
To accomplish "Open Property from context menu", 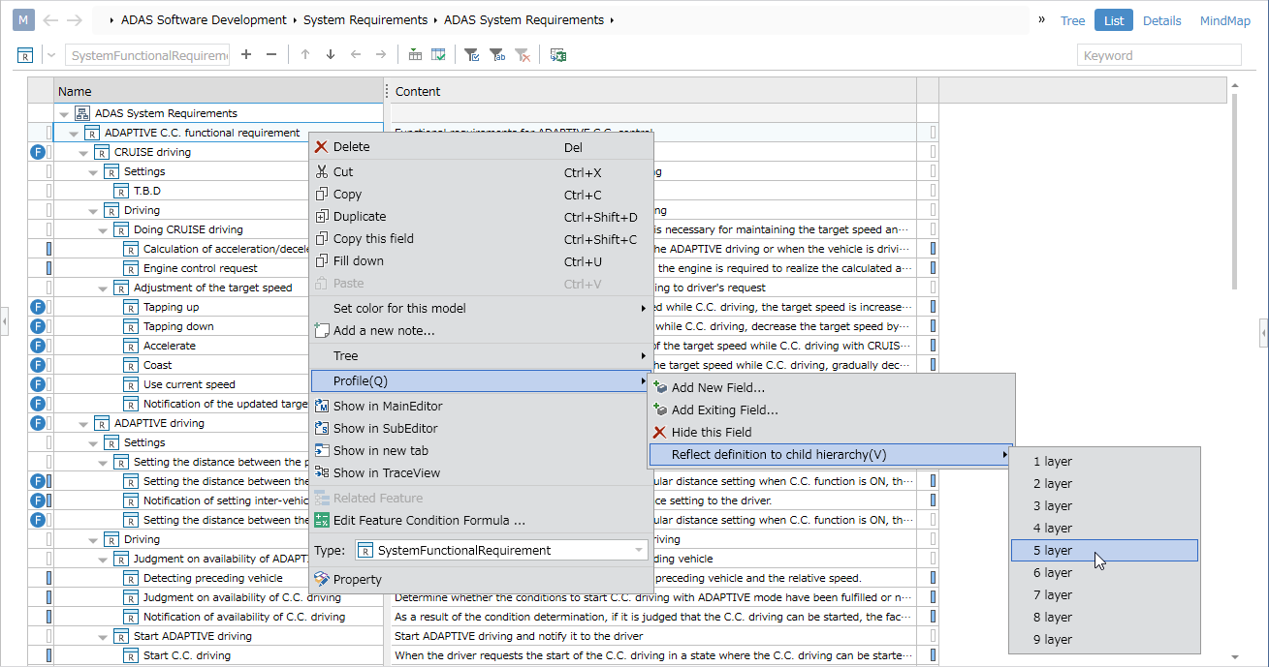I will coord(482,579).
